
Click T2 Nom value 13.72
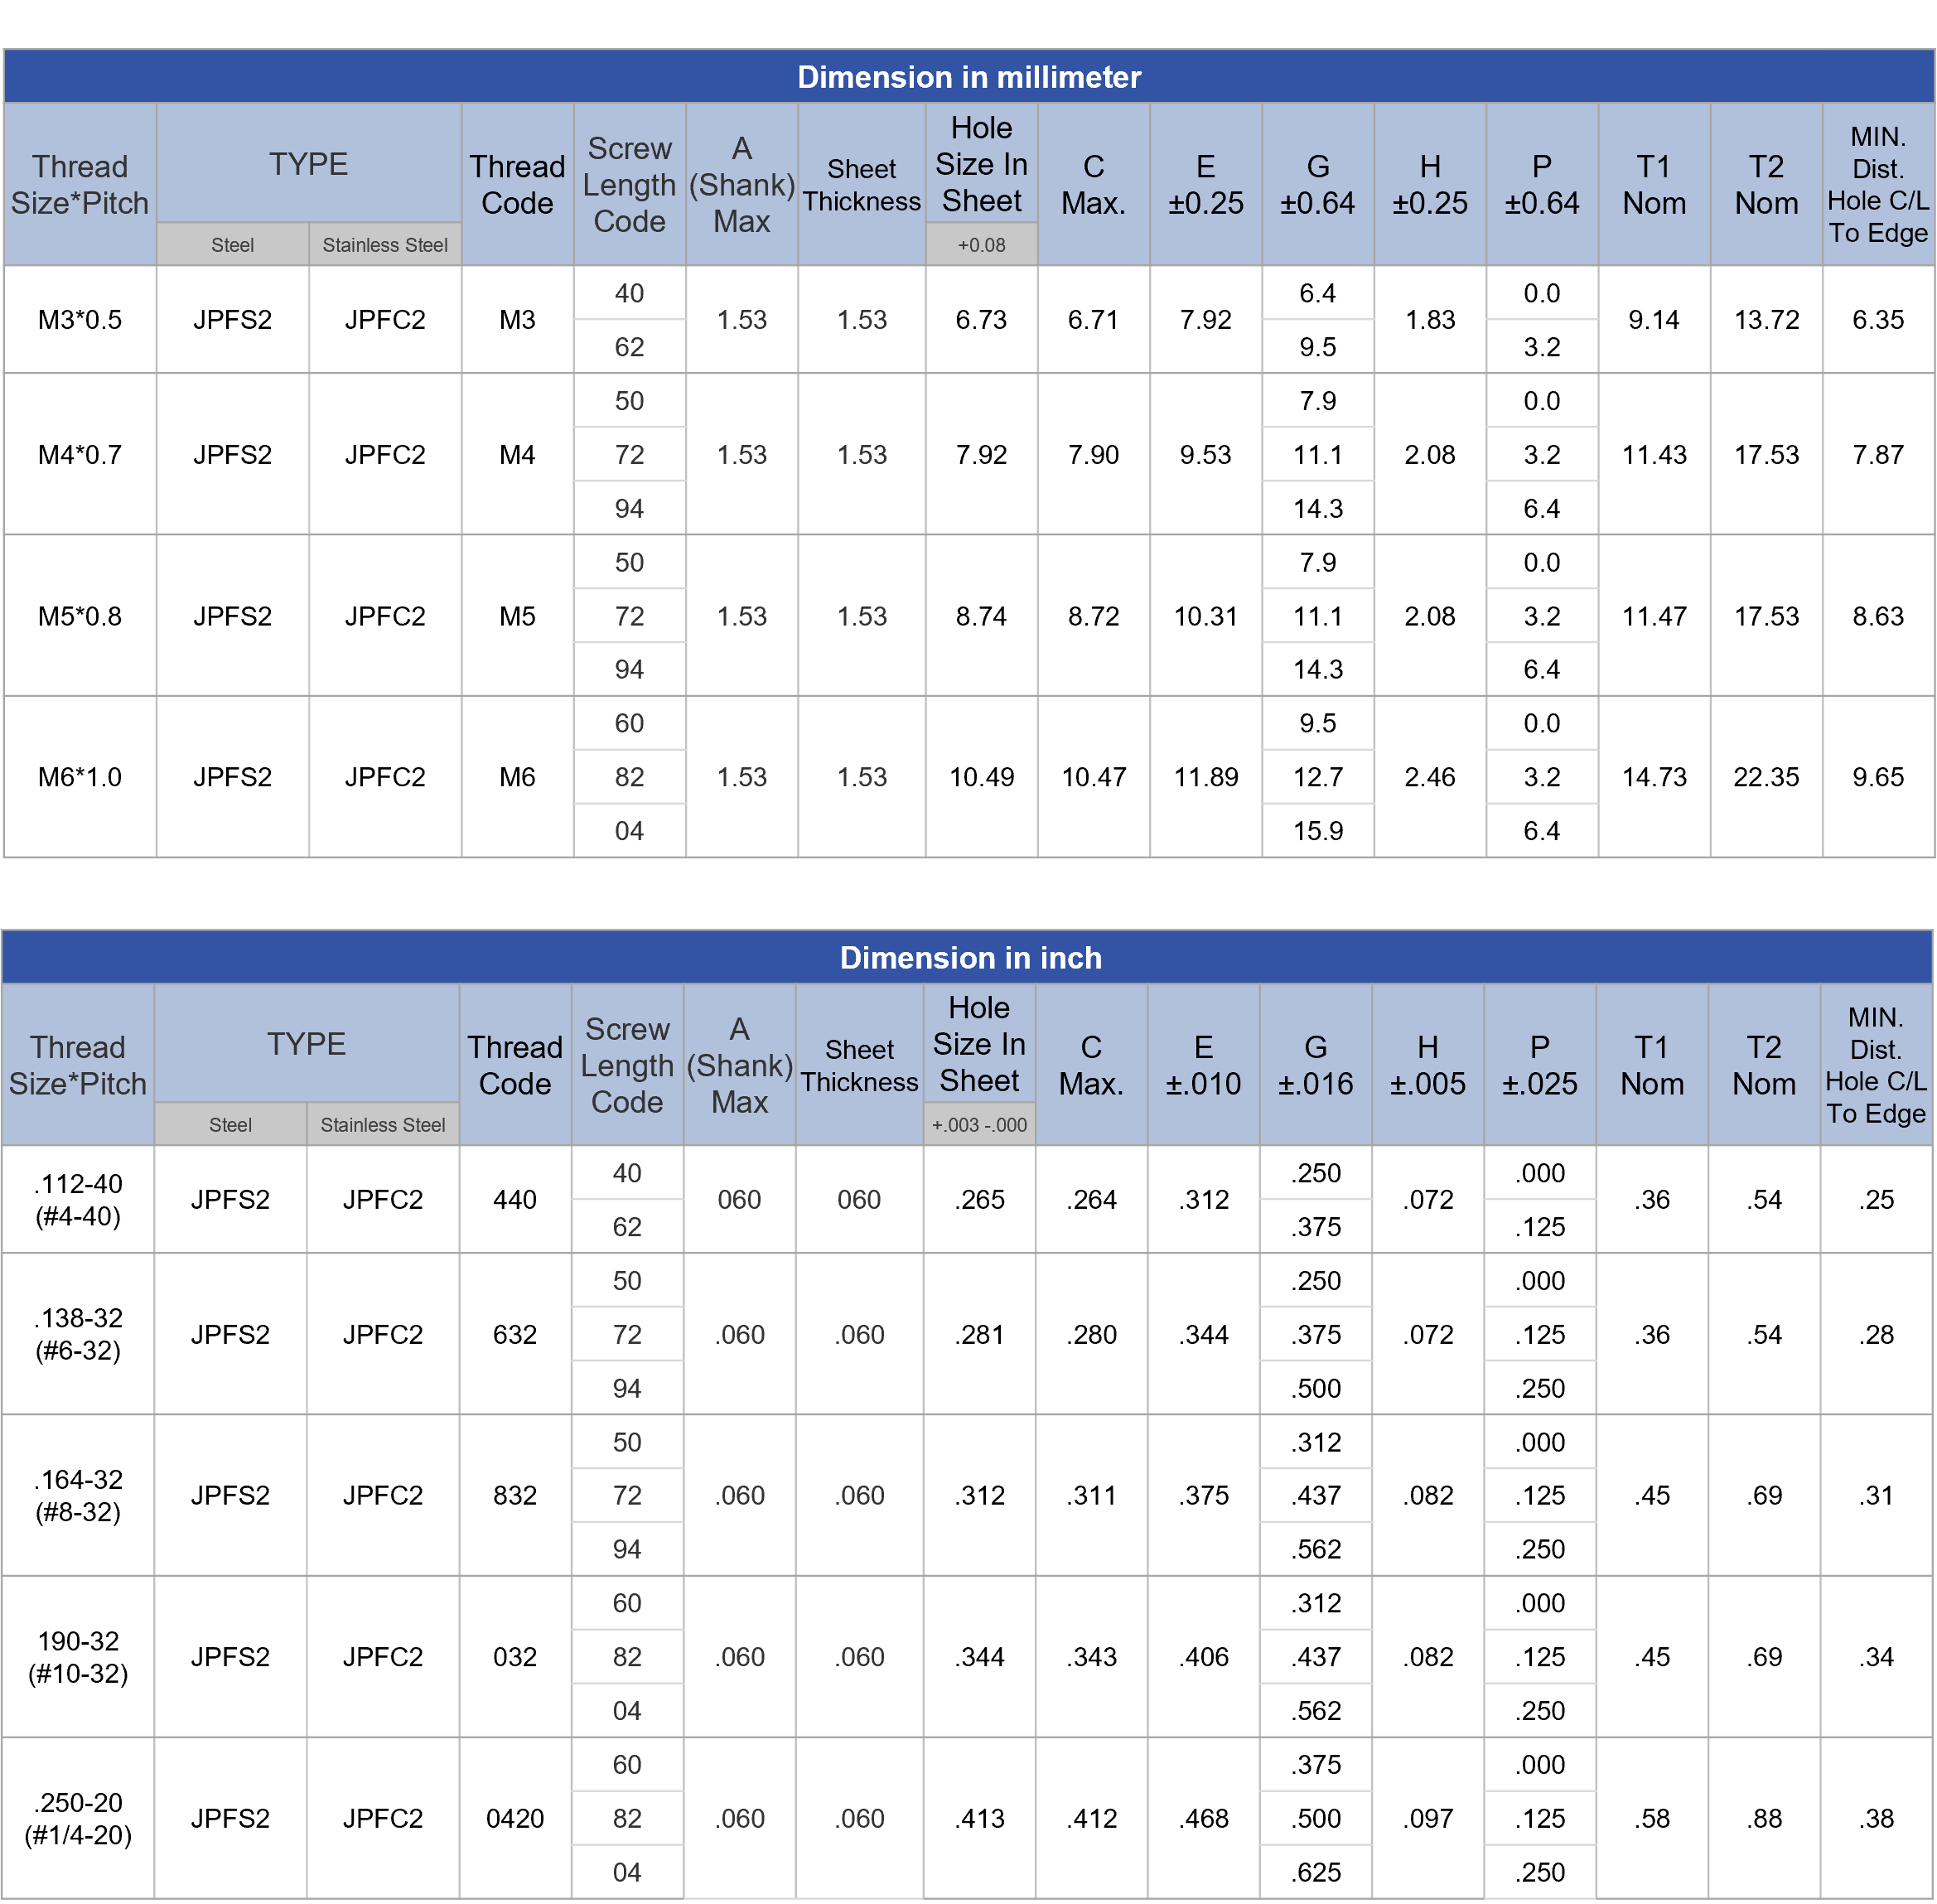1766,320
